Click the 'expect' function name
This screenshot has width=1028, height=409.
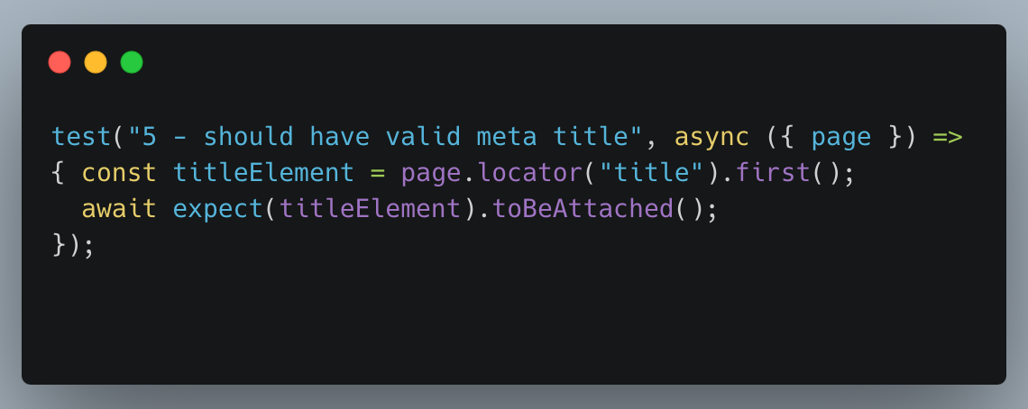coord(218,211)
